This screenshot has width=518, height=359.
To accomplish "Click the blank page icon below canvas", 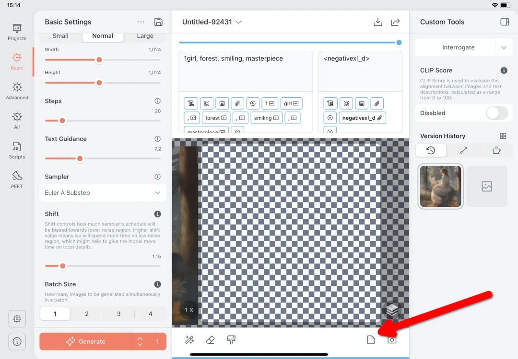I will 371,340.
